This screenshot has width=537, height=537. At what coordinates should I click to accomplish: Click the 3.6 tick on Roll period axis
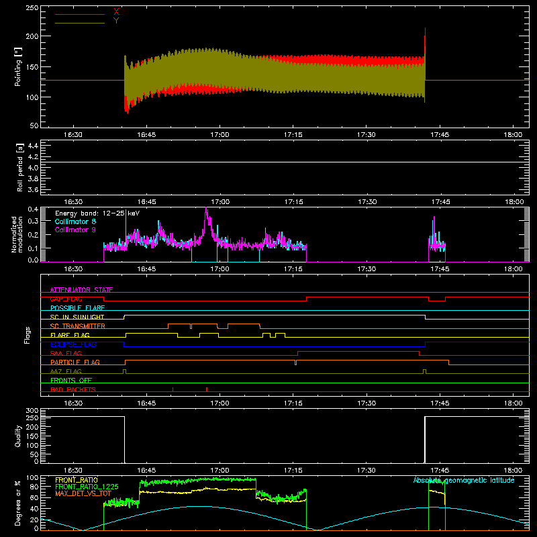[32, 190]
